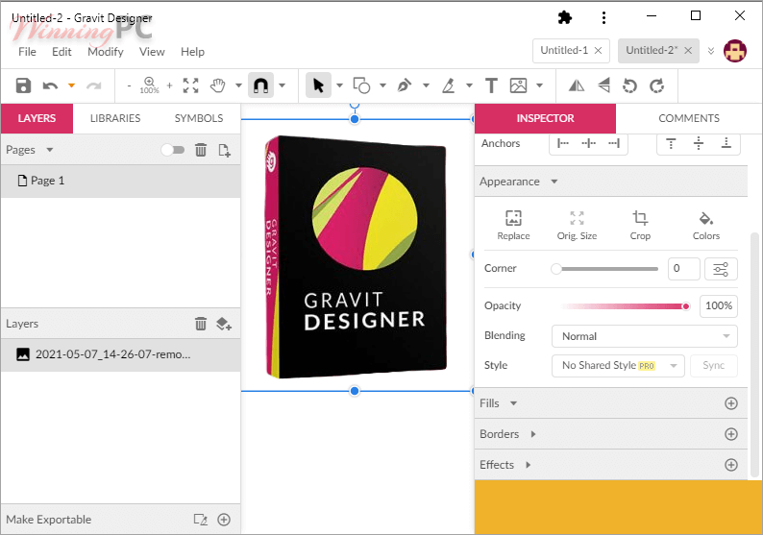Select the Pen tool

(404, 85)
